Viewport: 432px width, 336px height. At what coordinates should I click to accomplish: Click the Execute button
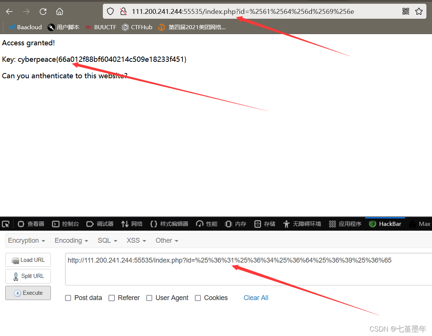(x=28, y=293)
